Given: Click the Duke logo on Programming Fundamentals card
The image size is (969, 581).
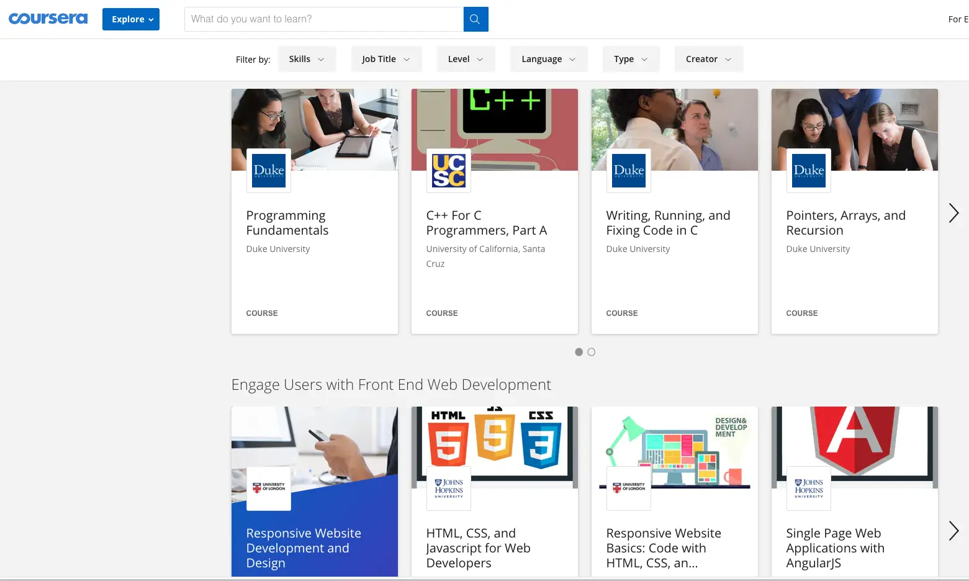Looking at the screenshot, I should pos(269,171).
